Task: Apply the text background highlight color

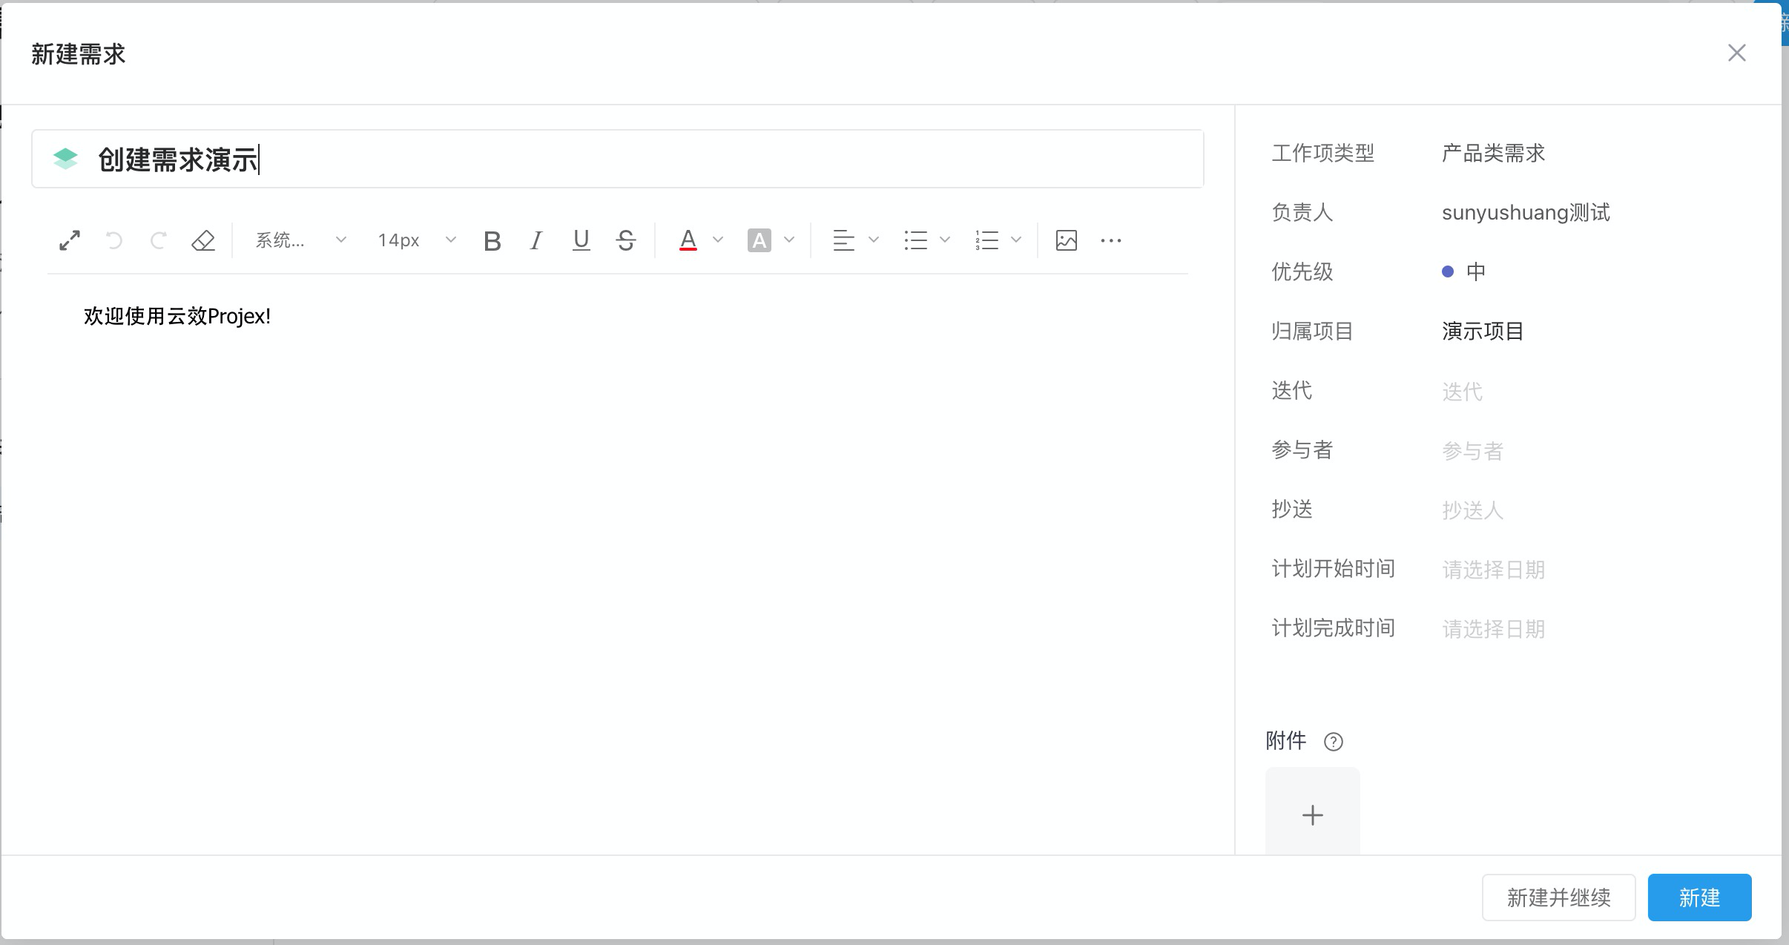Action: pos(760,240)
